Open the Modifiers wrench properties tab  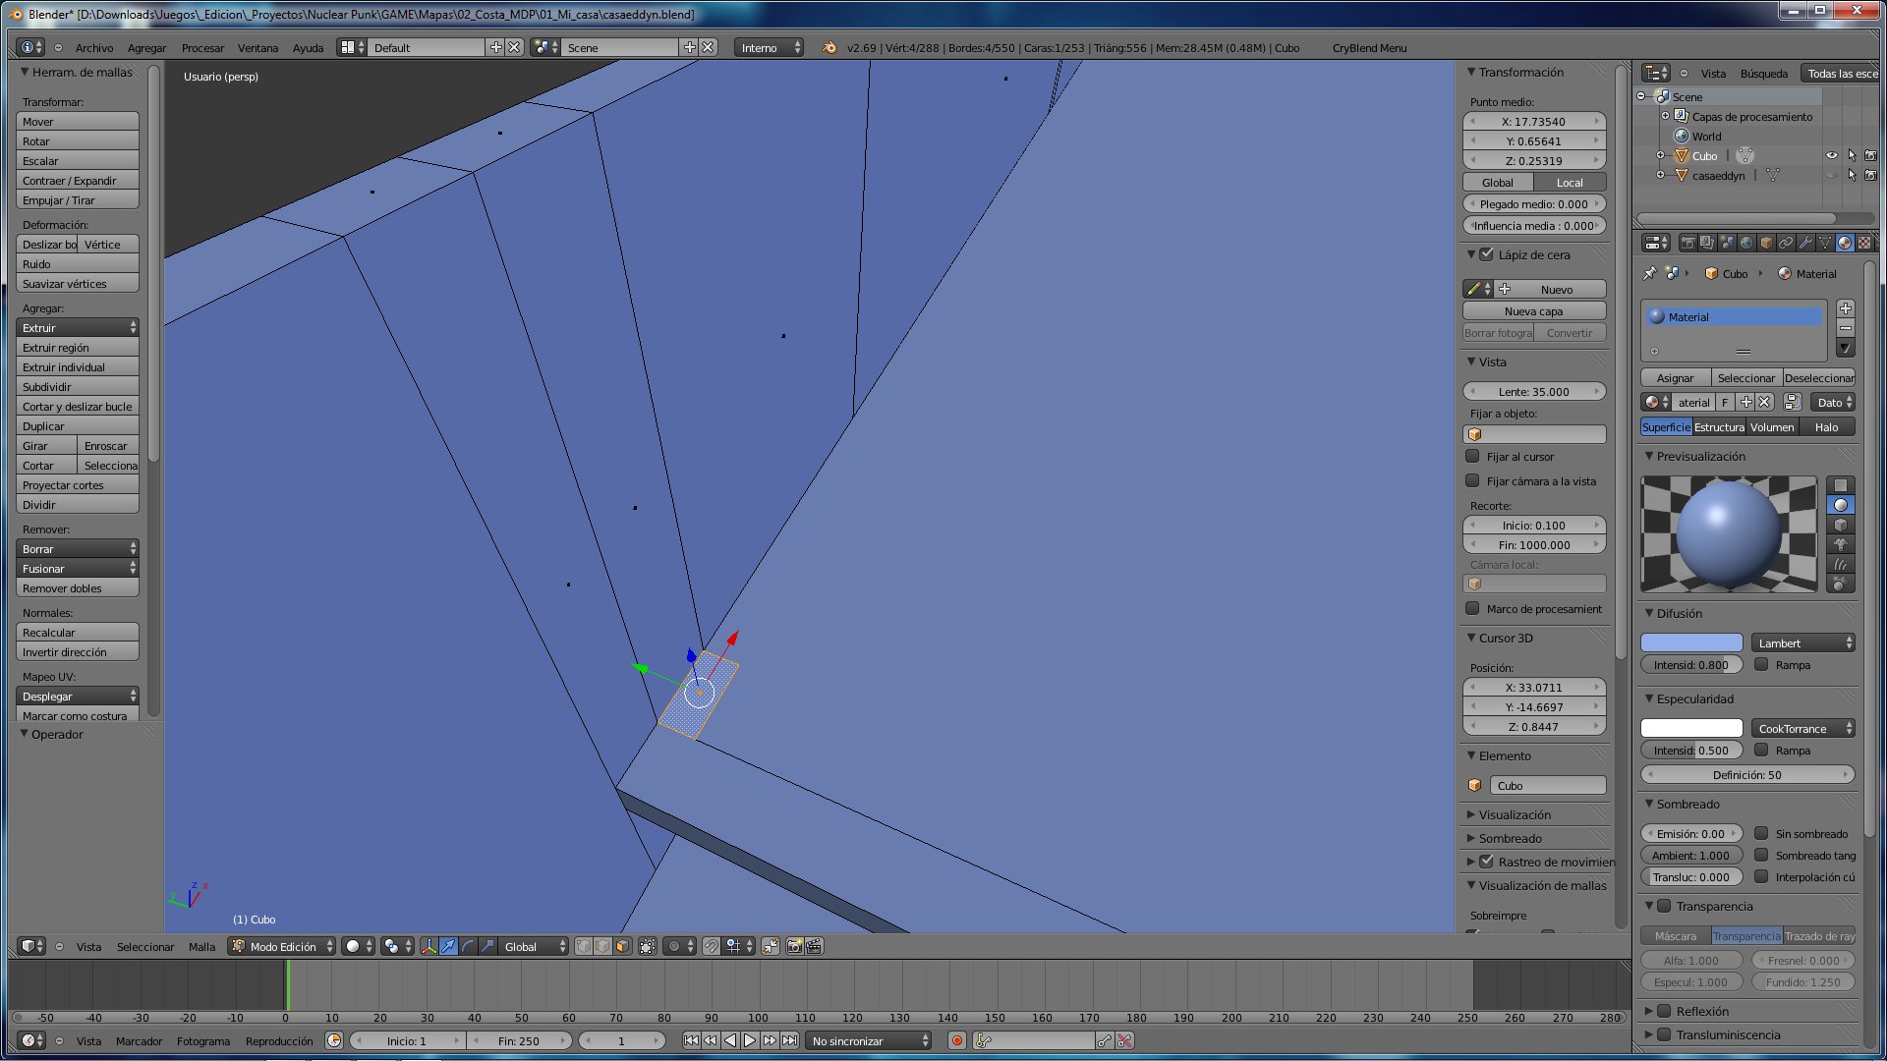tap(1805, 243)
